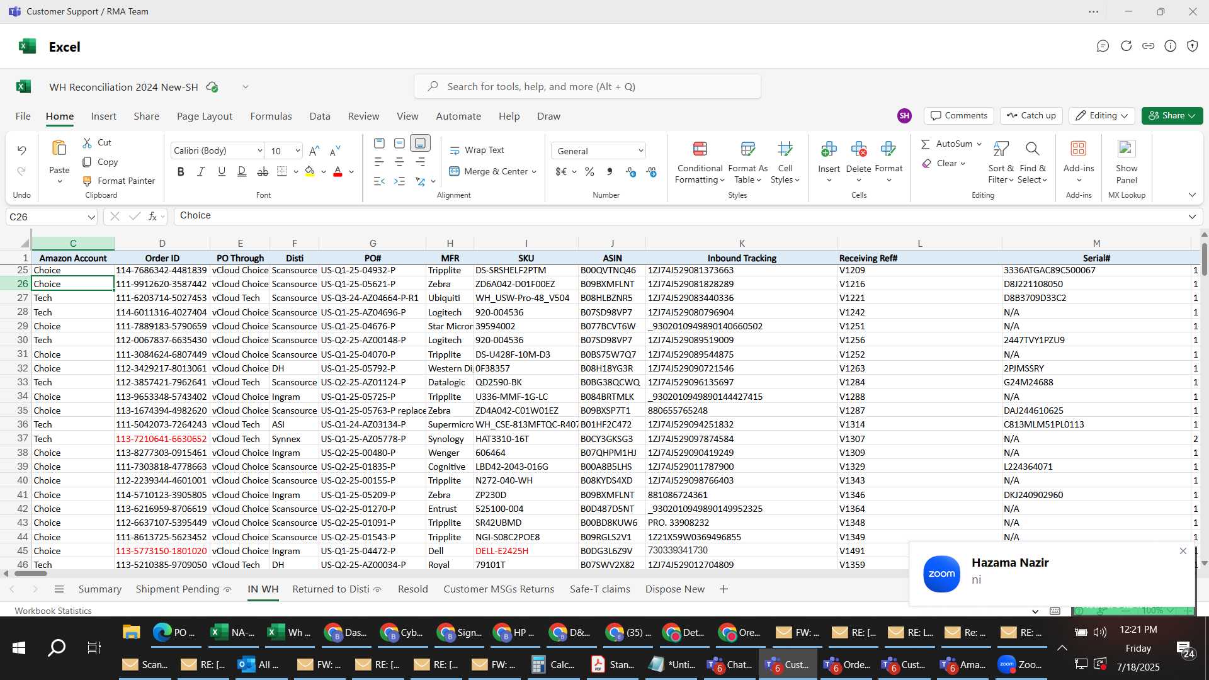Open Workbook Statistics in status bar
The image size is (1209, 680).
[53, 611]
